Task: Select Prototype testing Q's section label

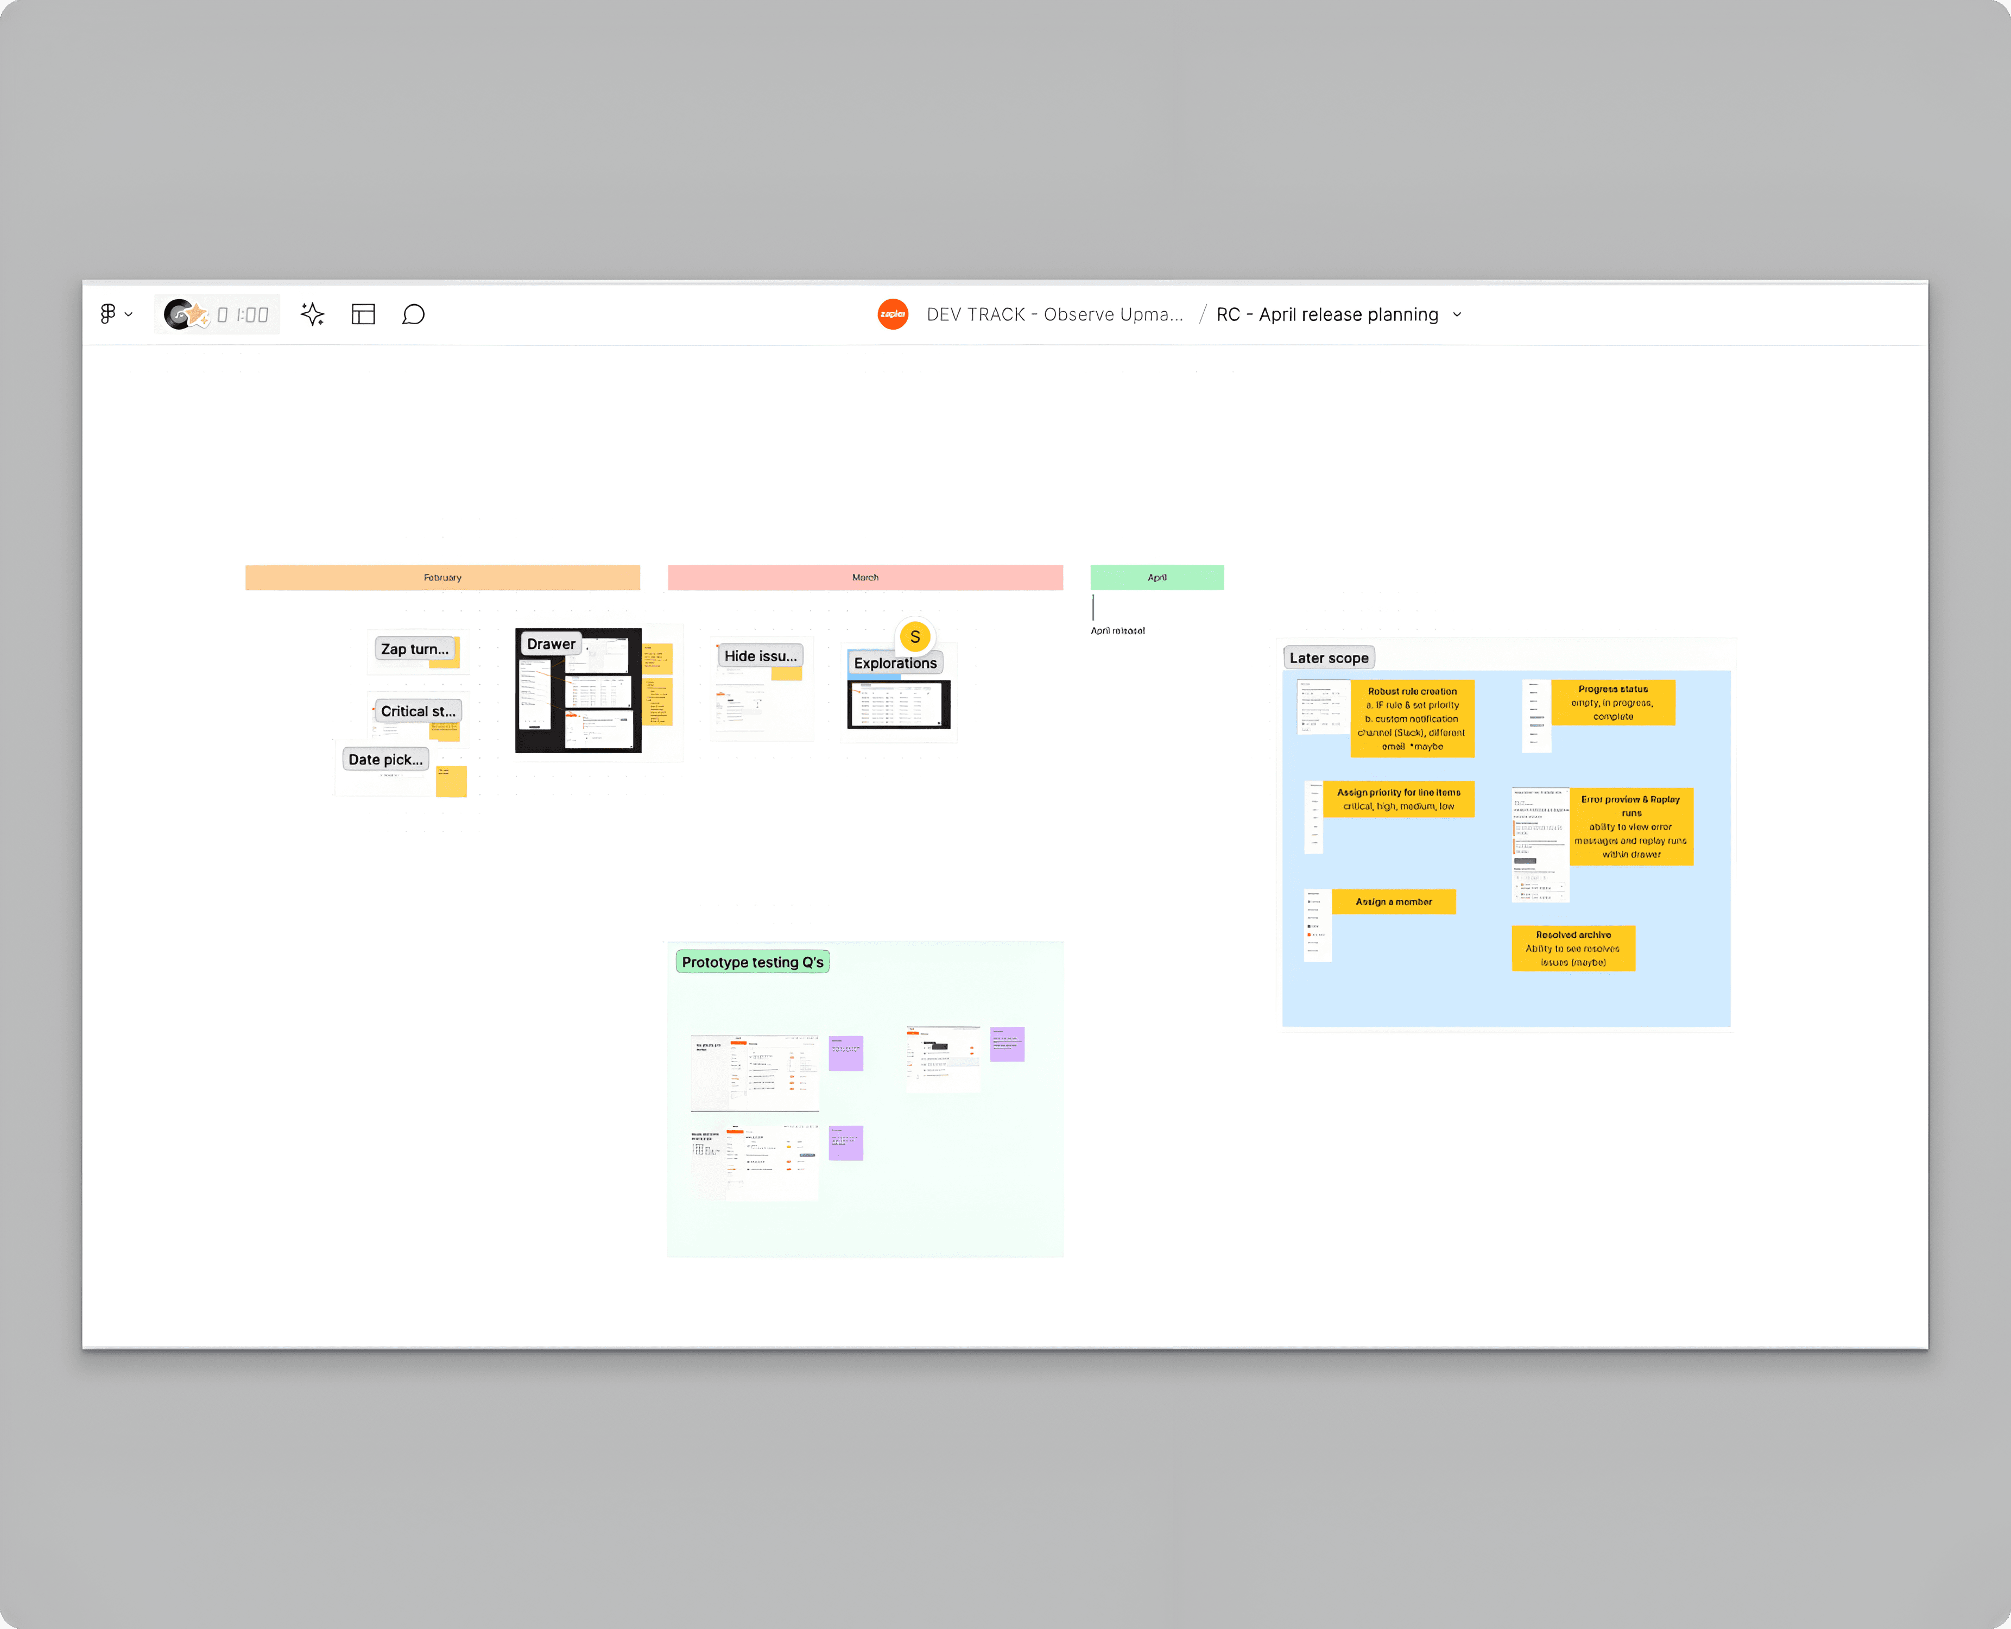Action: coord(751,962)
